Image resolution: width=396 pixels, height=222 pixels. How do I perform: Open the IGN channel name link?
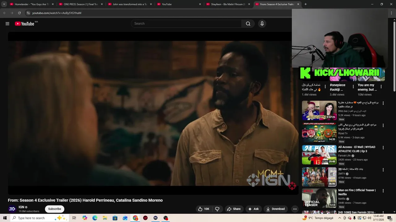click(x=21, y=207)
